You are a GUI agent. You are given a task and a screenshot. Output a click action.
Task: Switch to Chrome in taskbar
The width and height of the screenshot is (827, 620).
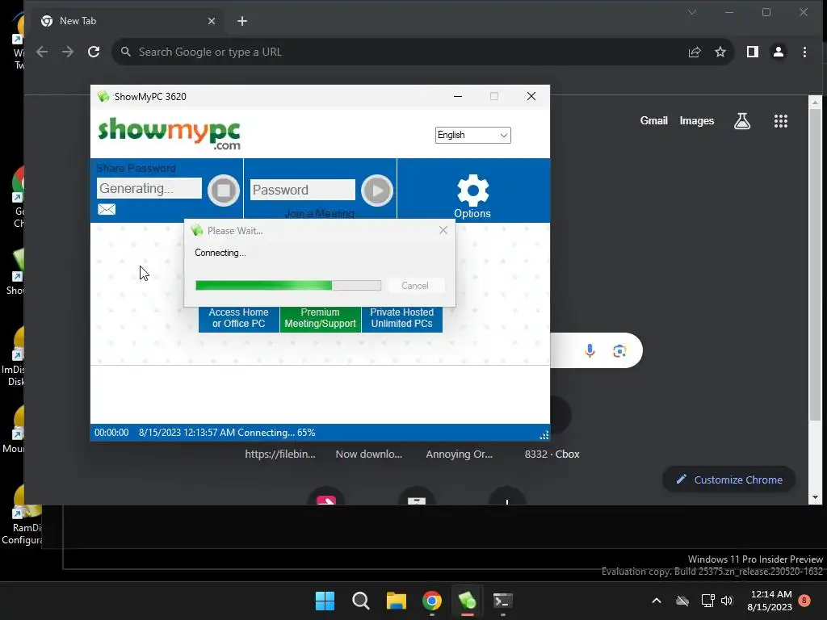[x=432, y=601]
